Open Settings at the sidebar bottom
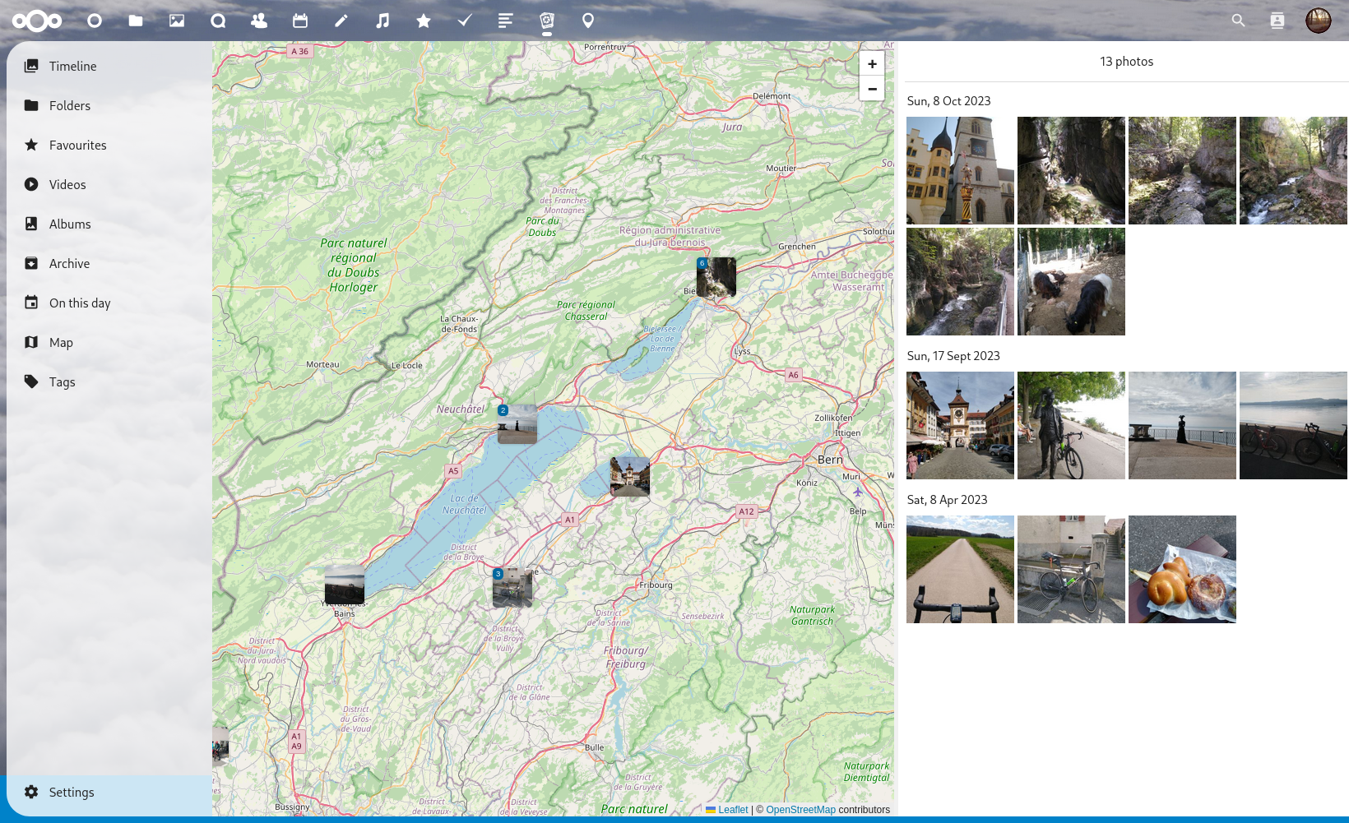Viewport: 1349px width, 823px height. 72,792
